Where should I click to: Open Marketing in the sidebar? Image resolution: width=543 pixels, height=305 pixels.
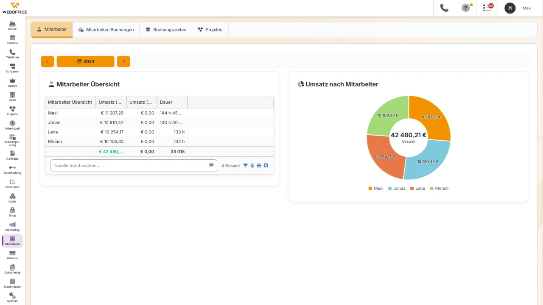point(12,227)
